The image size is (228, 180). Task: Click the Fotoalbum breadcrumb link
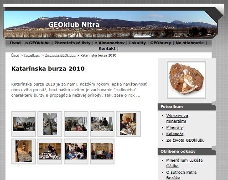coord(32,55)
